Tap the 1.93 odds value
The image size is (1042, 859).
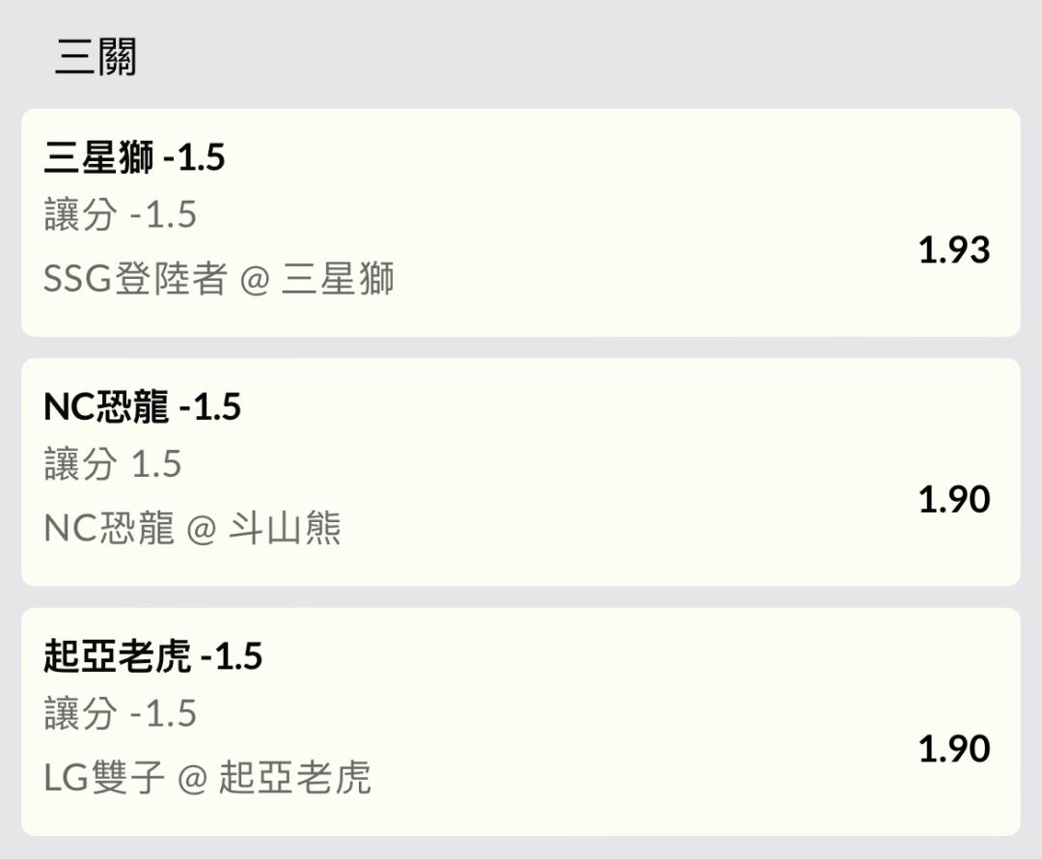(954, 250)
